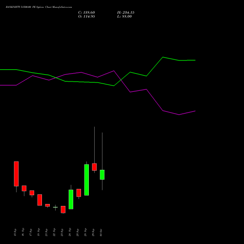Select the red candle above 17 Sep
The width and height of the screenshot is (244, 244).
32,193
